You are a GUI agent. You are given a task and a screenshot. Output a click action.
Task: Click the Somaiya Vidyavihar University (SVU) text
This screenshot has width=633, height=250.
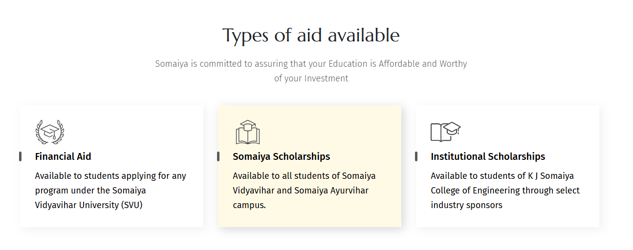coord(90,197)
